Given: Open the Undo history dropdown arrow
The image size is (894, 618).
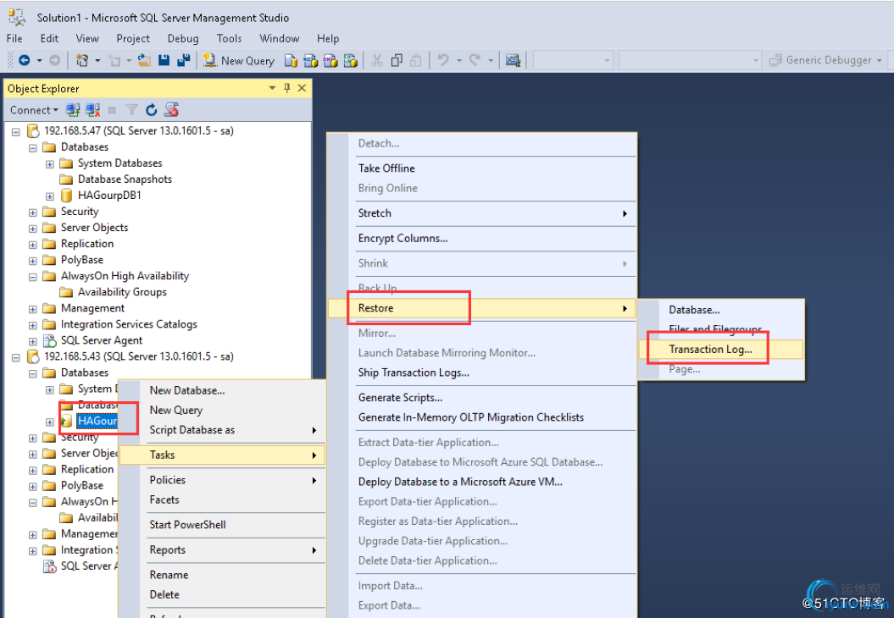Looking at the screenshot, I should point(459,60).
